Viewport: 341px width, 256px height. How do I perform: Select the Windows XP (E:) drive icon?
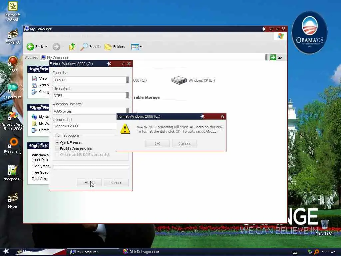click(179, 80)
